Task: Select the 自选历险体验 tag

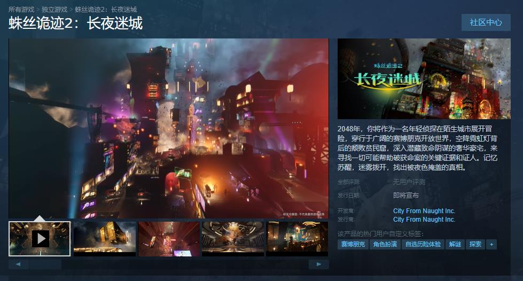Action: [423, 244]
